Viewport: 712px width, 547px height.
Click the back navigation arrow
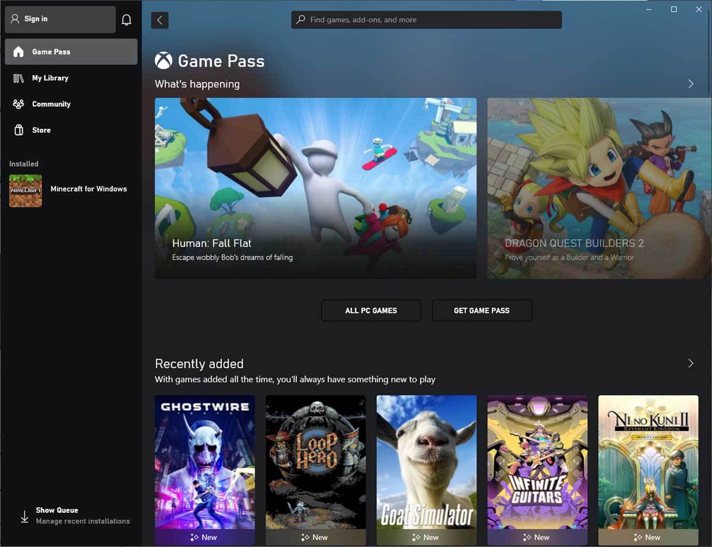point(159,20)
